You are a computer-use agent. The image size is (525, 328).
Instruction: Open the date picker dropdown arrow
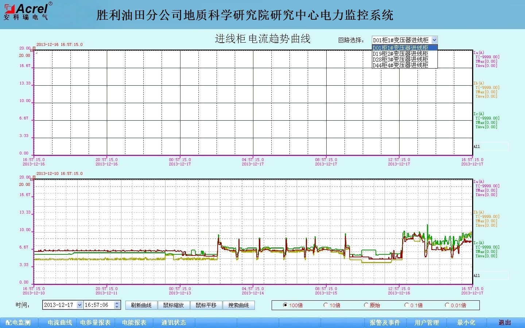point(79,305)
